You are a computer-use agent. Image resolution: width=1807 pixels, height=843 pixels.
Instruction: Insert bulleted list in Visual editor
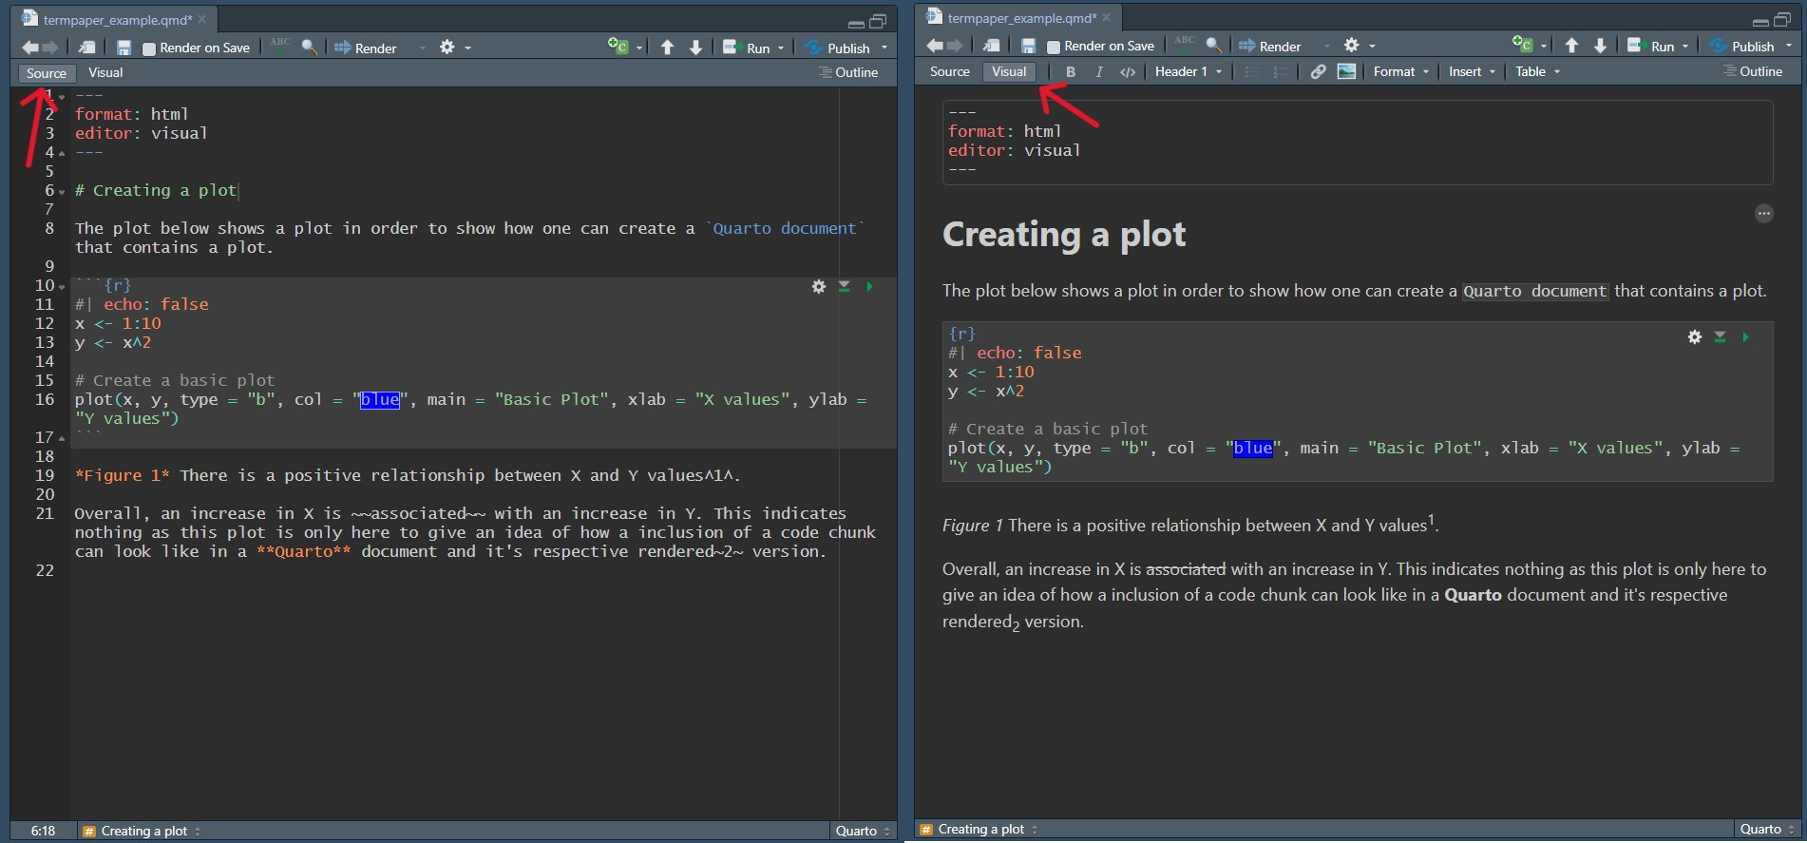1252,72
